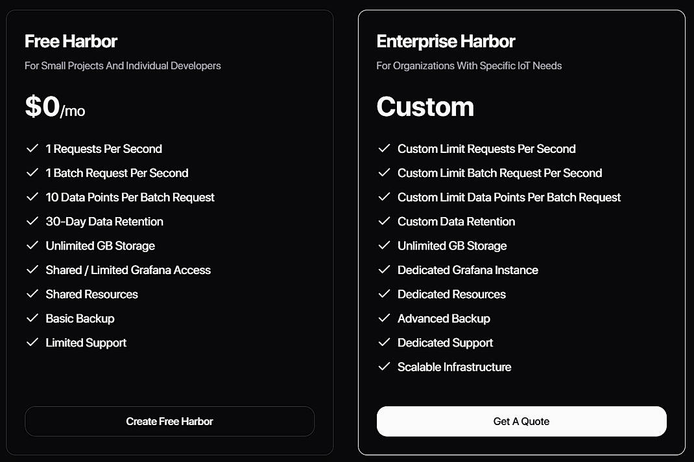Click the checkmark beside "Custom Limit Requests Per Second"
Image resolution: width=694 pixels, height=462 pixels.
tap(384, 148)
